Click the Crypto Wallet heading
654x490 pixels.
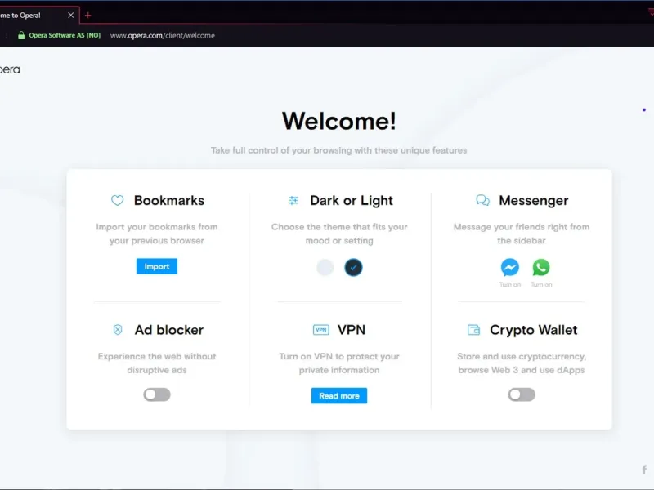pos(534,330)
